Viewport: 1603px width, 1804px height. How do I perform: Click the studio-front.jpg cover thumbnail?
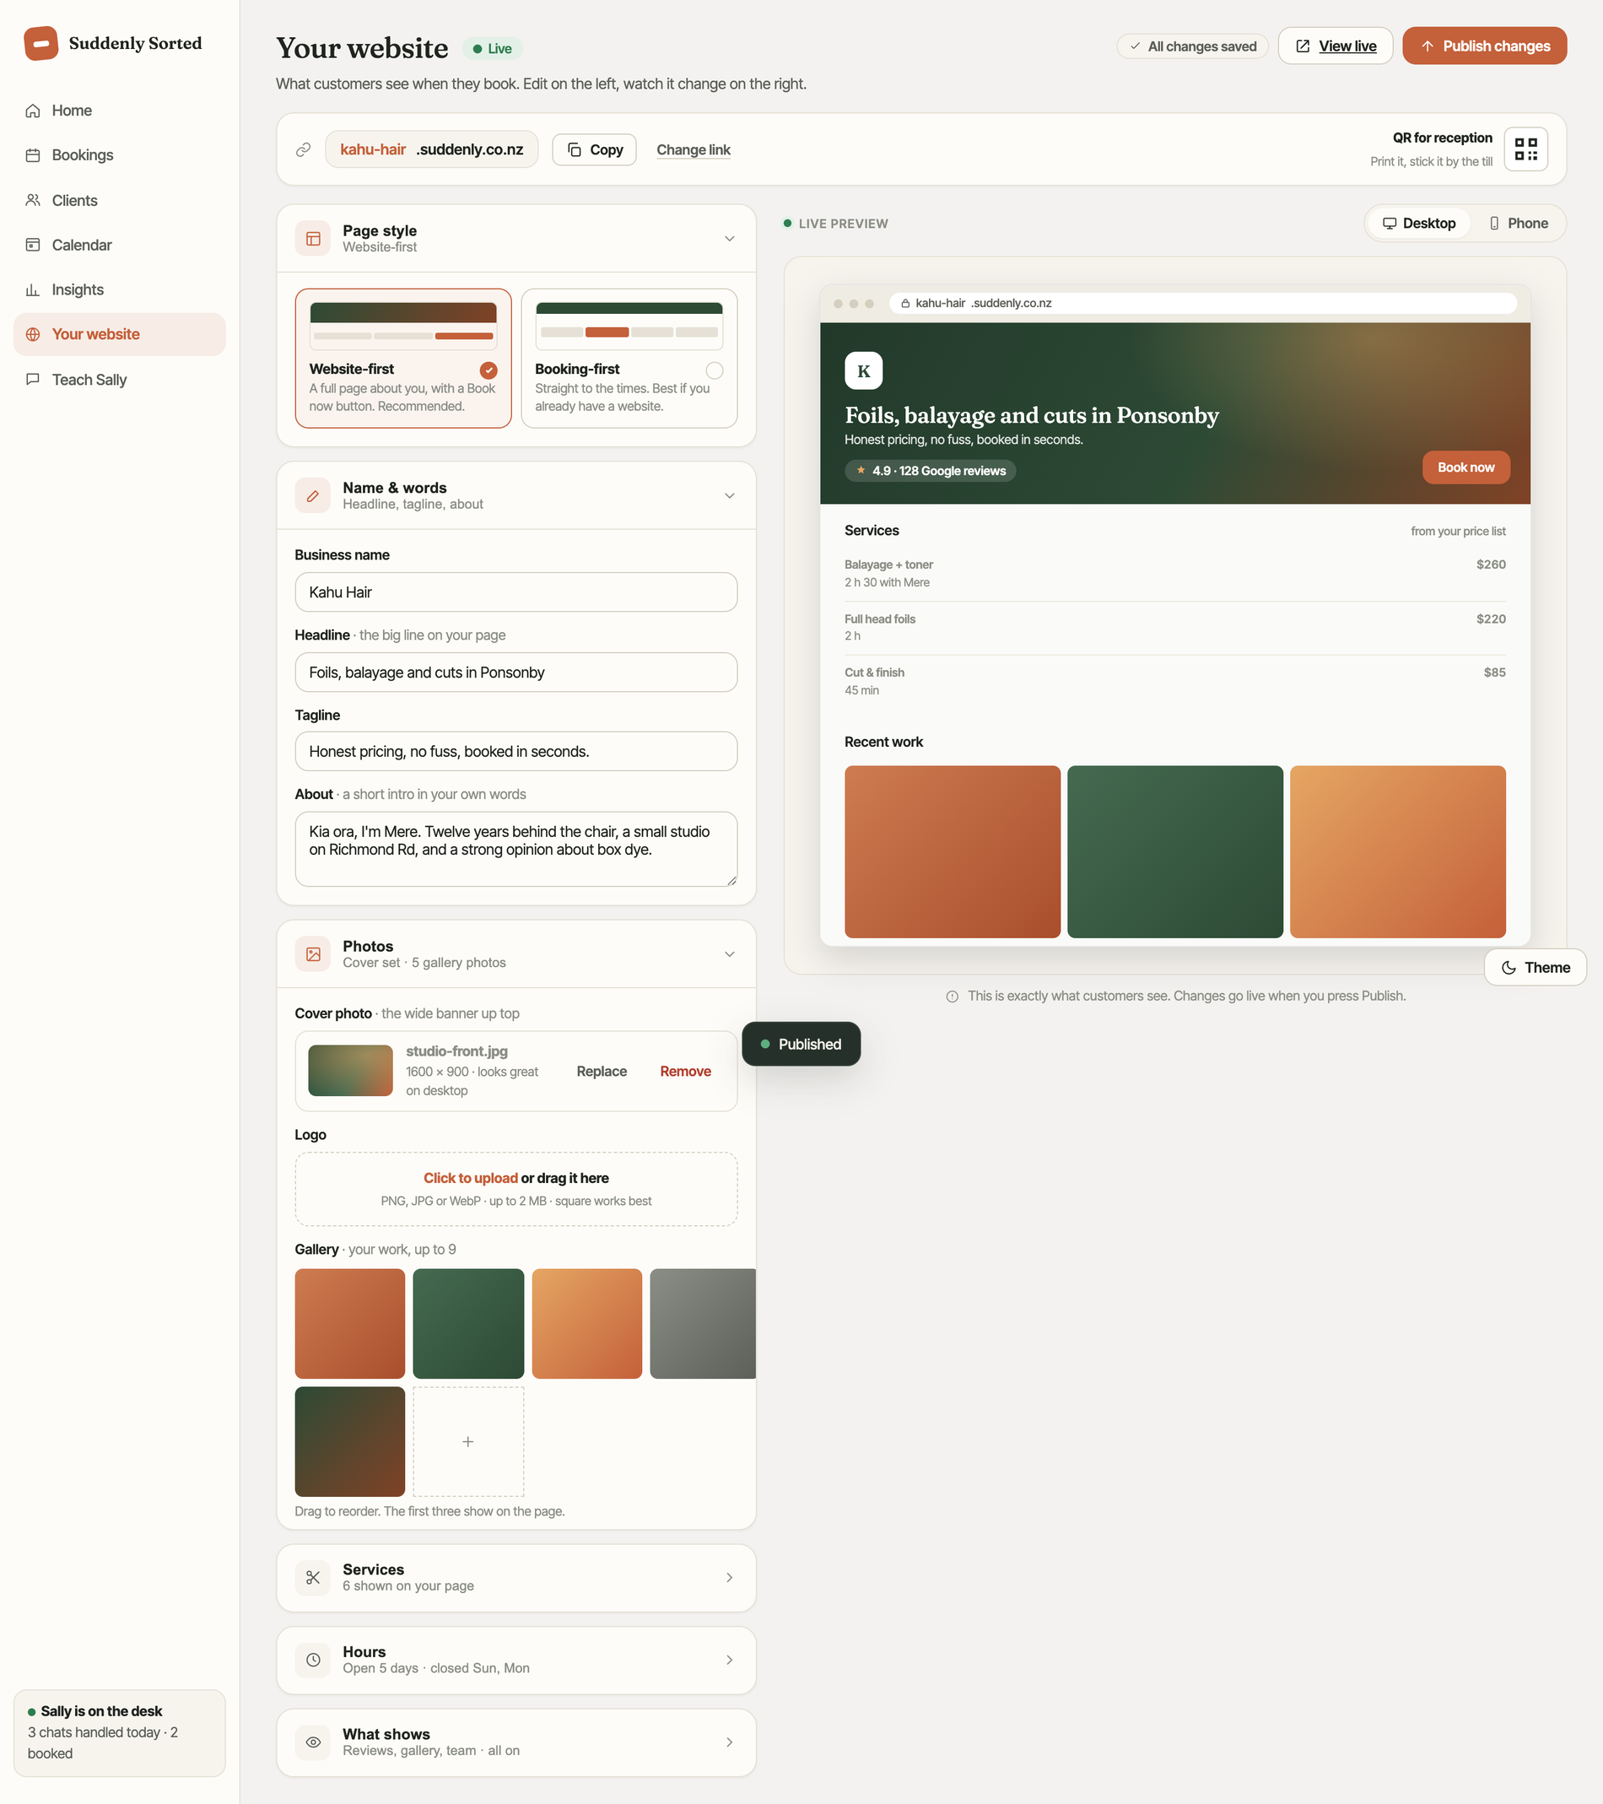pos(350,1071)
